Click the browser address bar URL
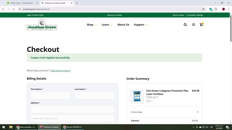 point(36,9)
